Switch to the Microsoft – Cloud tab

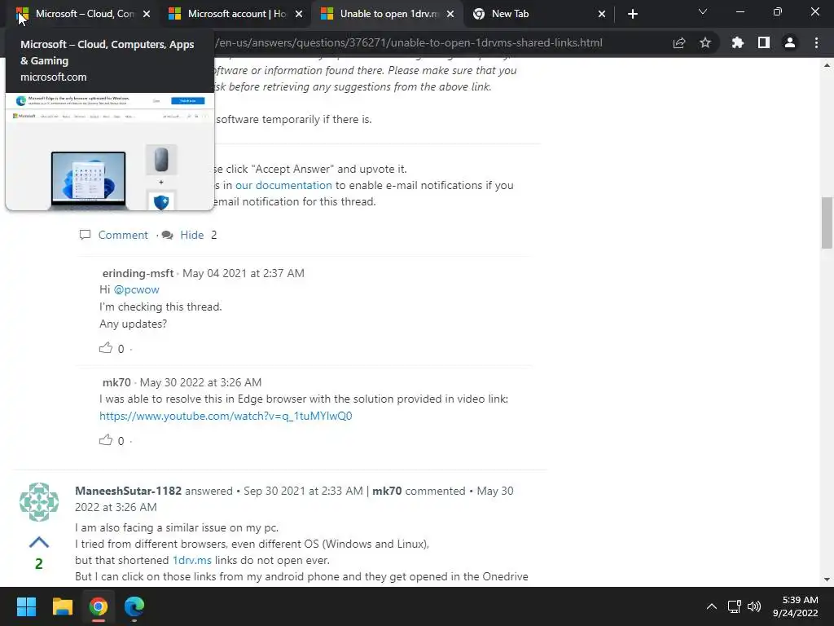click(x=80, y=14)
